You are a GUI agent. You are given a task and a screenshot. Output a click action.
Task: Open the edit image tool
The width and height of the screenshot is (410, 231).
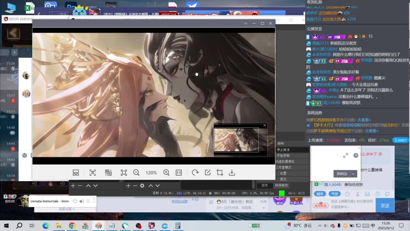(208, 173)
